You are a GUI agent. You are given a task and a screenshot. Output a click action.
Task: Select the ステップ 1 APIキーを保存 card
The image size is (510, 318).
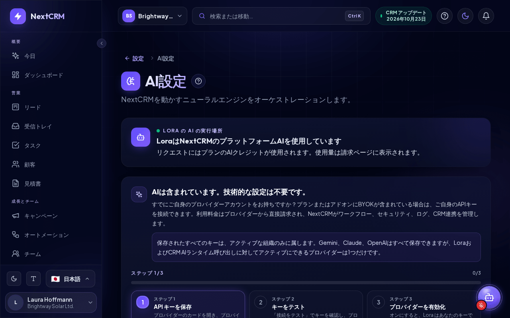tap(188, 304)
